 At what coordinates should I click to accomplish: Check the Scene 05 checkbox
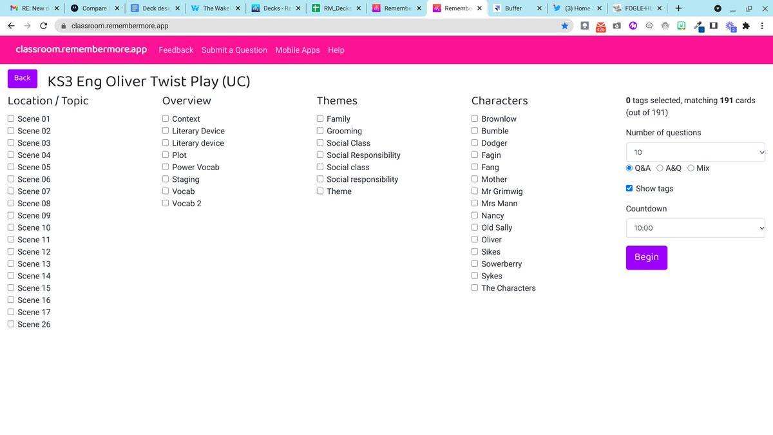(10, 167)
